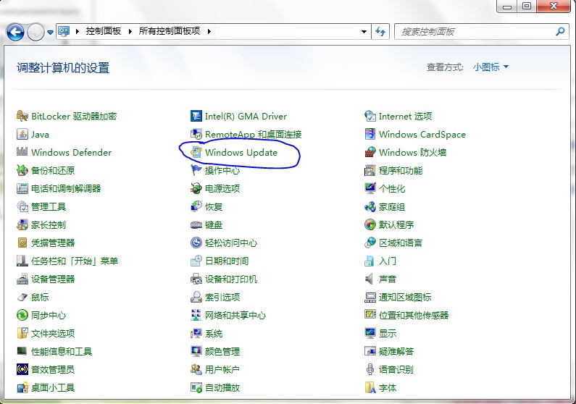This screenshot has height=404, width=576.
Task: Open 电源选项 icon
Action: click(x=196, y=189)
